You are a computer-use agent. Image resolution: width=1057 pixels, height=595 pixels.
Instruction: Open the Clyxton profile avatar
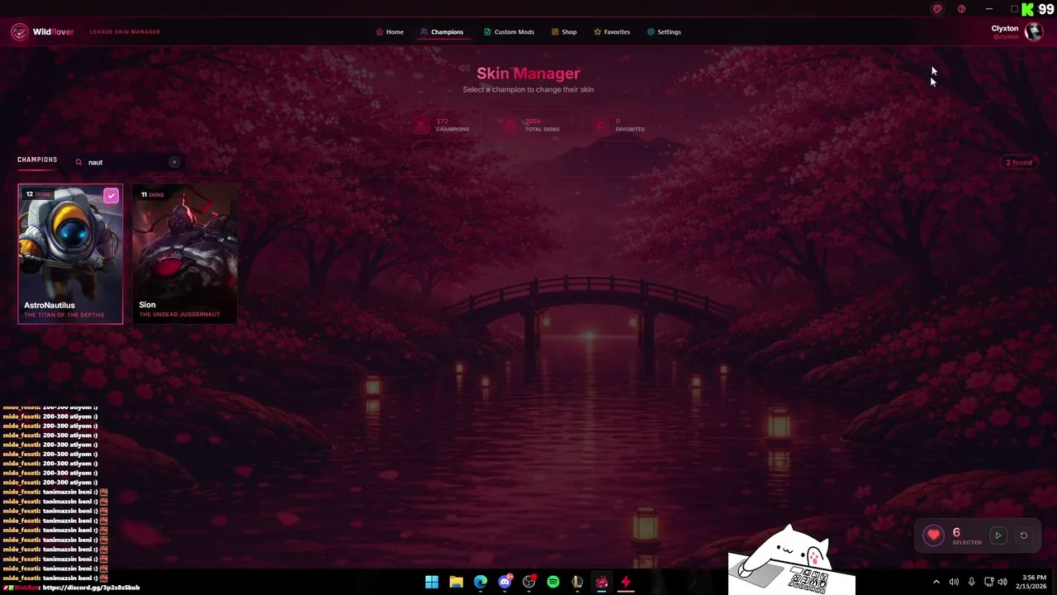(1033, 31)
